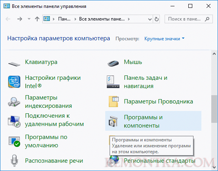Open Подключения к удаленным рабочим link
Viewport: 218px width, 171px height.
54,120
